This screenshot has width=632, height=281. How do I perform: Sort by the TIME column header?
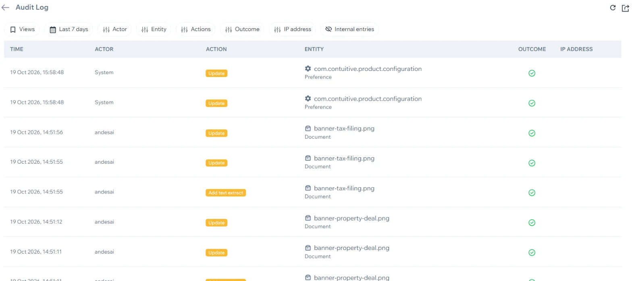pyautogui.click(x=17, y=49)
